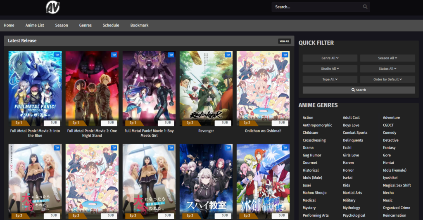Click the Quick Filter Search button

coord(359,90)
